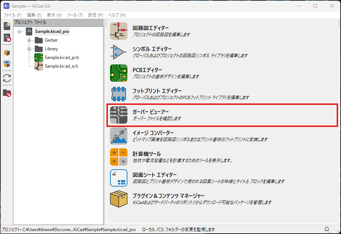Screen dimensions: 341x234
Task: Launch the PCB Editor (PCBエディター)
Action: (x=118, y=73)
